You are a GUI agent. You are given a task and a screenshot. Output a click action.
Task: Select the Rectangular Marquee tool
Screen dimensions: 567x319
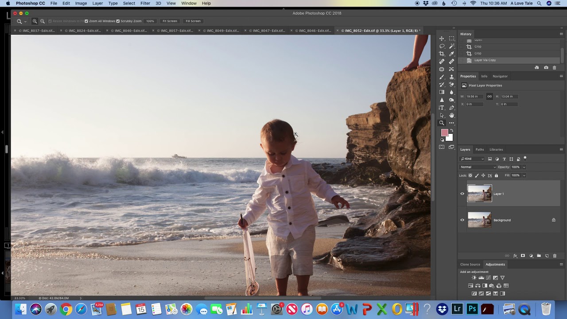(451, 39)
